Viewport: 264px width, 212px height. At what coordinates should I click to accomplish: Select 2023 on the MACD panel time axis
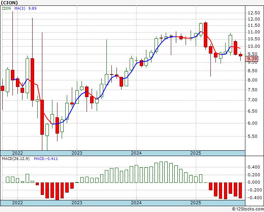pos(77,203)
